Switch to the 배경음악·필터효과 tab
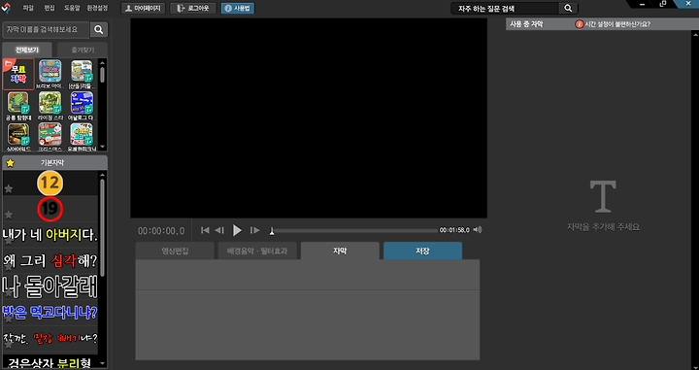699x370 pixels. [257, 251]
